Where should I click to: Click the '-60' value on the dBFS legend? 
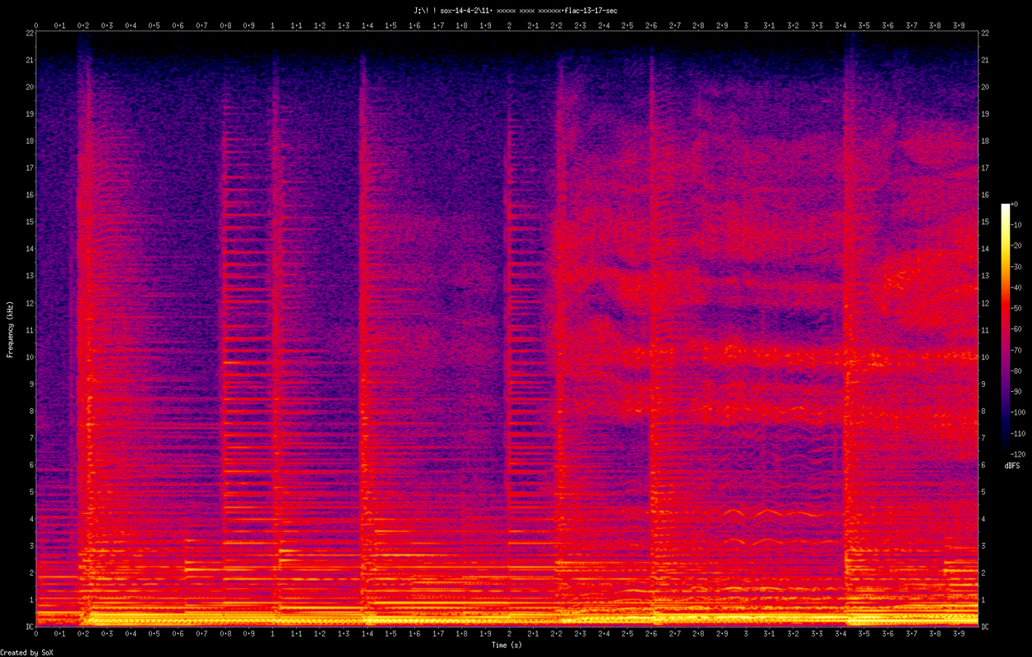(x=1016, y=328)
